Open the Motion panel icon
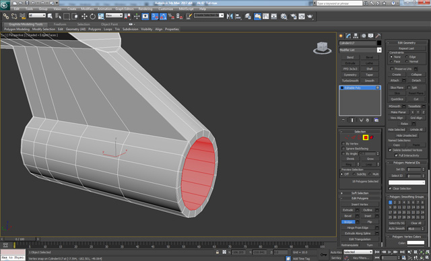431x261 pixels. coord(364,36)
